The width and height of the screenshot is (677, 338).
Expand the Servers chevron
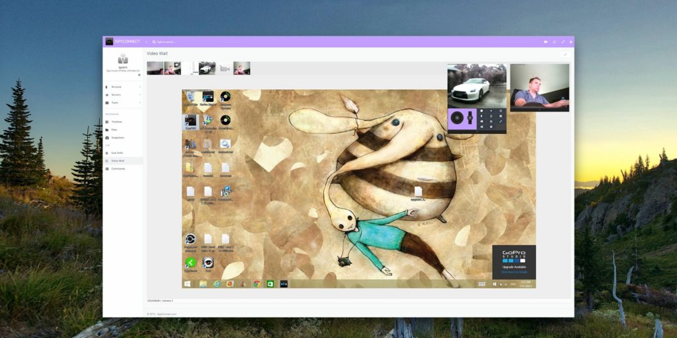tap(140, 94)
